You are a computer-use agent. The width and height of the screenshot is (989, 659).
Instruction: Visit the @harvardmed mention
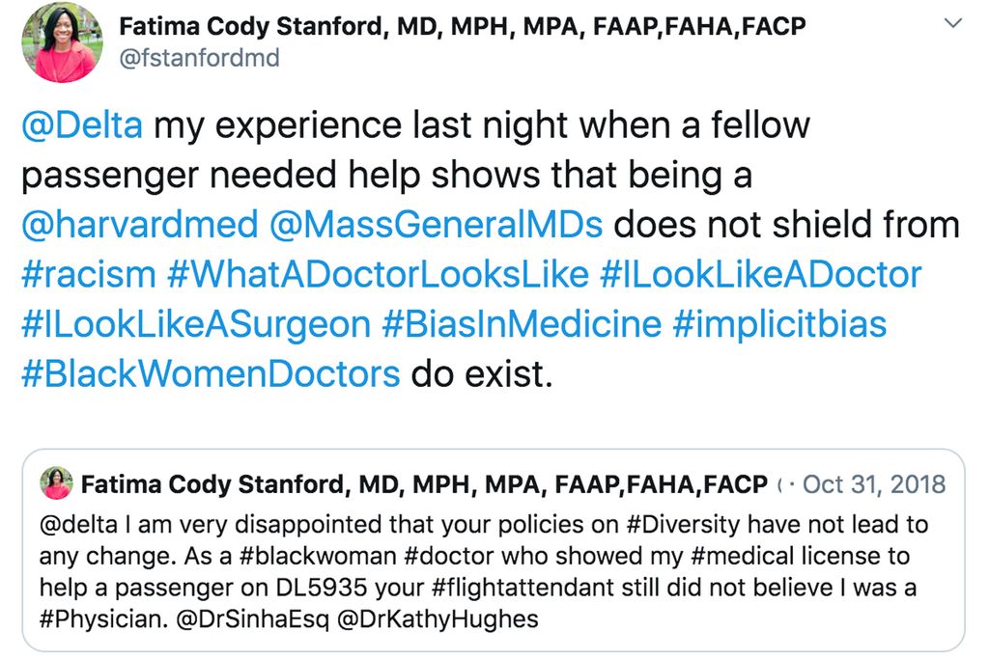139,225
